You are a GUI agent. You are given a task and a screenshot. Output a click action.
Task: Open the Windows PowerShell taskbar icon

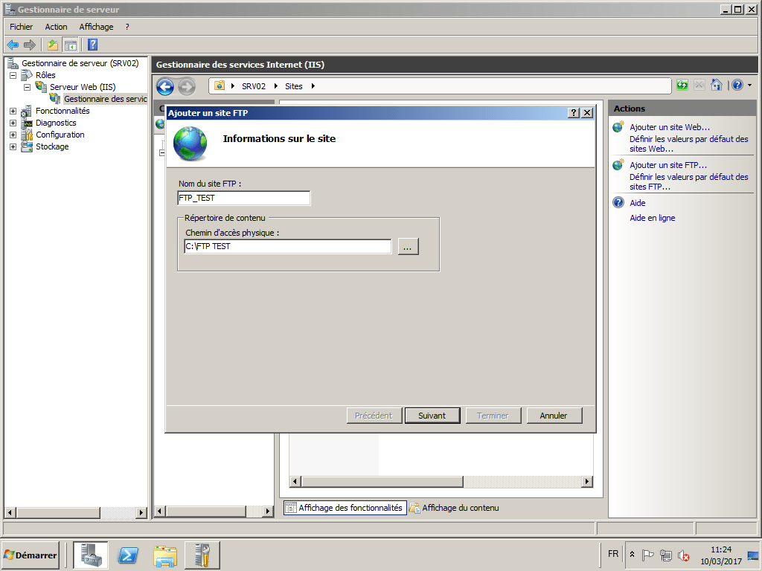(x=127, y=555)
